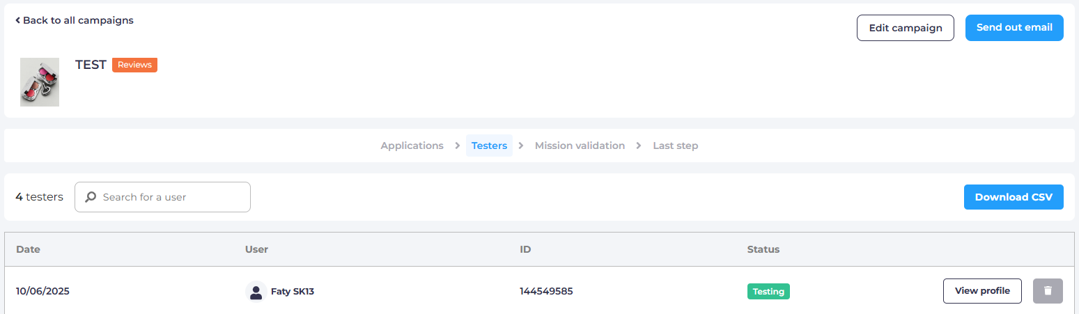Viewport: 1079px width, 314px height.
Task: Open the Last step tab
Action: (675, 146)
